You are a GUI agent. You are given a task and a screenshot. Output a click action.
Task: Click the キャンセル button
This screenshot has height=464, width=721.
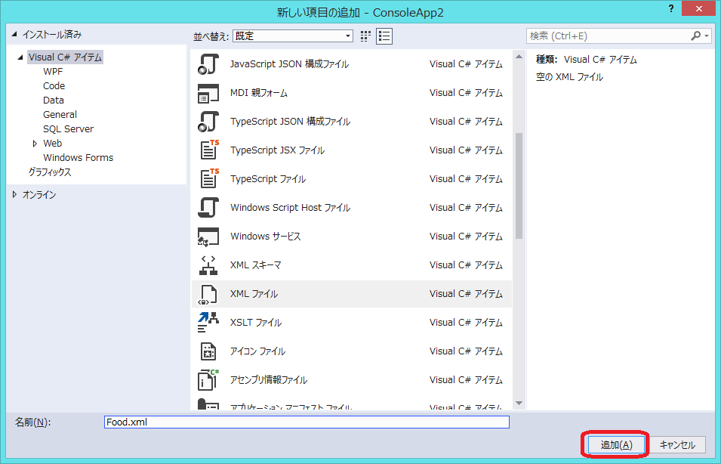point(677,444)
